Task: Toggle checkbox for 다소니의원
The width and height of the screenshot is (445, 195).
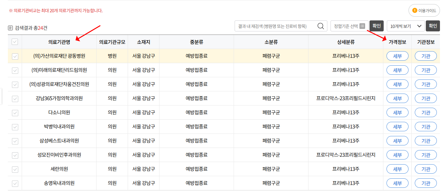Action: [15, 113]
